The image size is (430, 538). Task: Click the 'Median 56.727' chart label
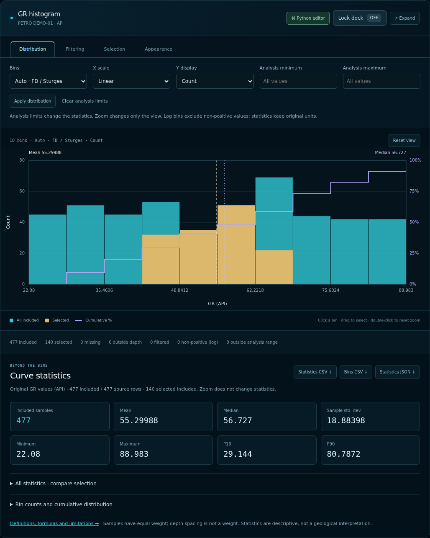(x=391, y=153)
